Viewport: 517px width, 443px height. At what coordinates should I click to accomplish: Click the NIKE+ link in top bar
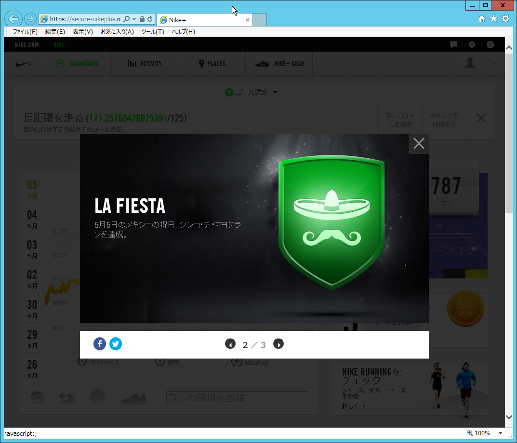pos(61,44)
